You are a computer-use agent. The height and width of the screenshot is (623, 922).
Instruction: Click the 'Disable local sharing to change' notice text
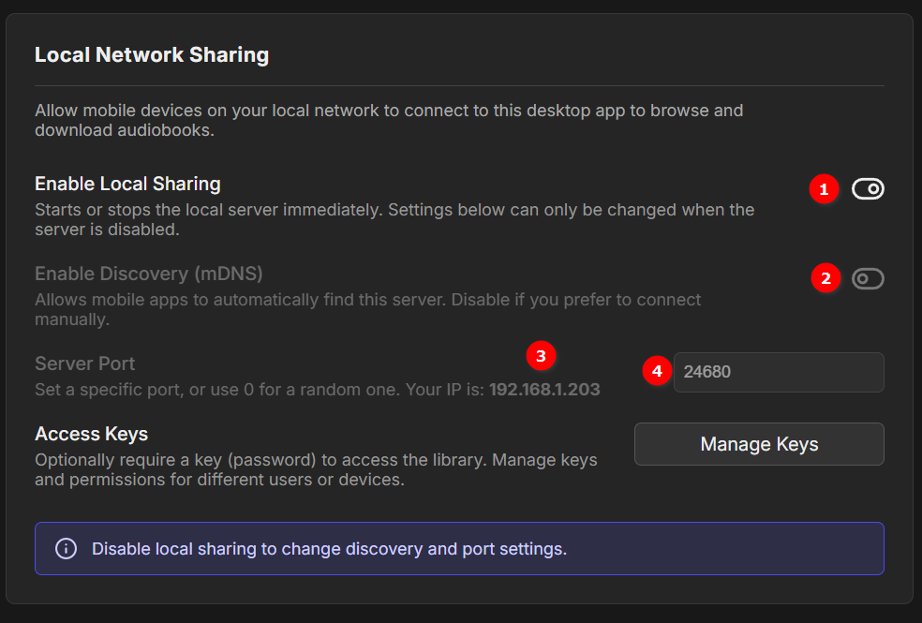(329, 549)
